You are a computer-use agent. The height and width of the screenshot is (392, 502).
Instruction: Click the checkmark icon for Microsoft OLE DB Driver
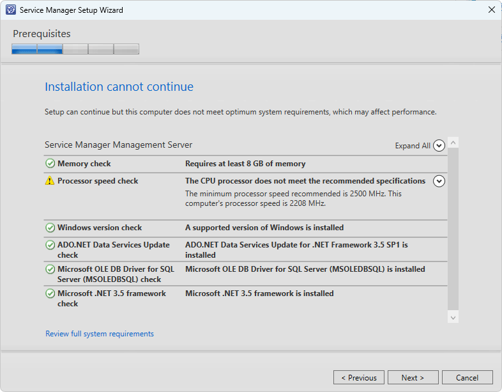pos(50,269)
